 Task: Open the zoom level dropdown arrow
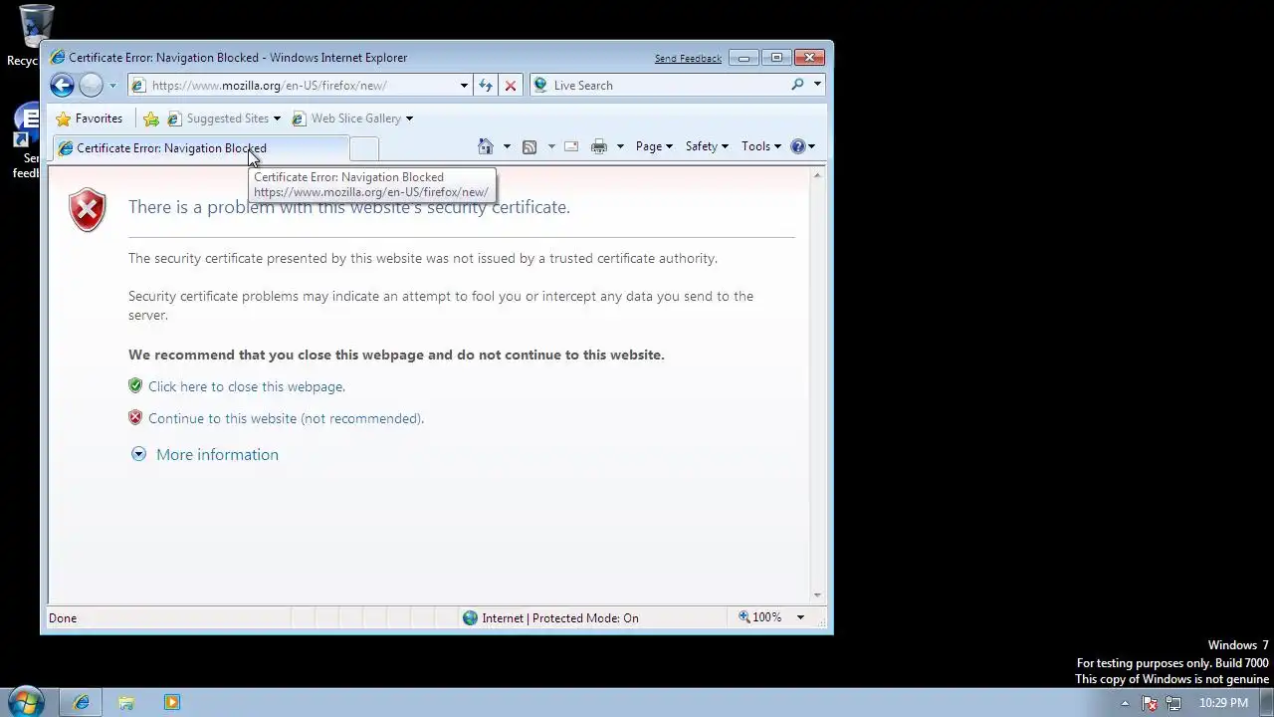800,617
